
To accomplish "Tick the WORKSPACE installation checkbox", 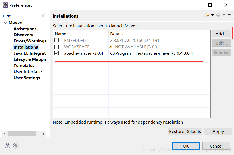I will pos(56,46).
